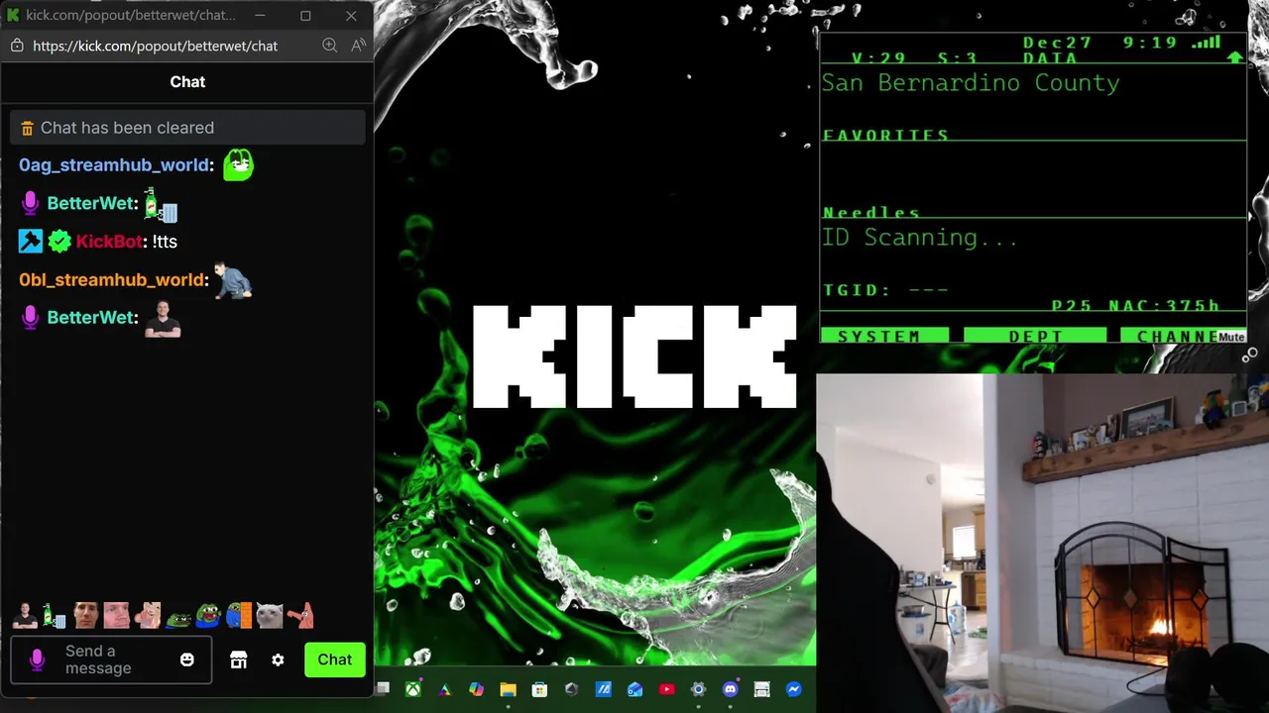Insert the blonde anime girl quick emote
Screen dimensions: 1269x713
tap(147, 616)
